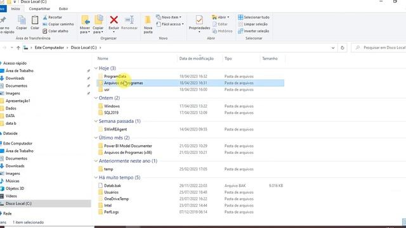
Task: Select Arquivos de Programas (x86) folder
Action: 190,153
